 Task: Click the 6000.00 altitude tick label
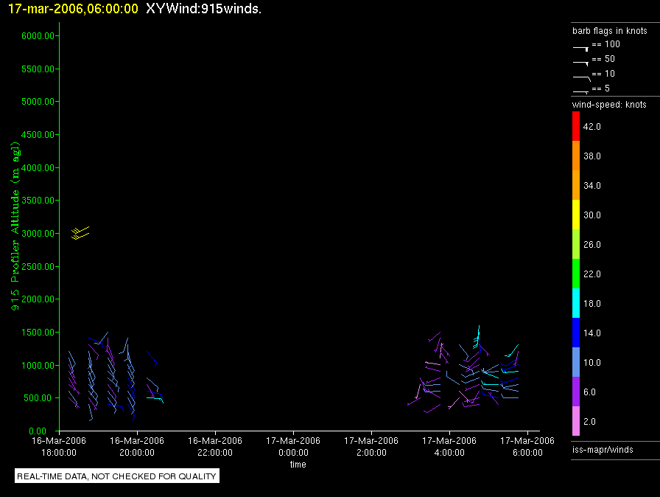tap(38, 36)
